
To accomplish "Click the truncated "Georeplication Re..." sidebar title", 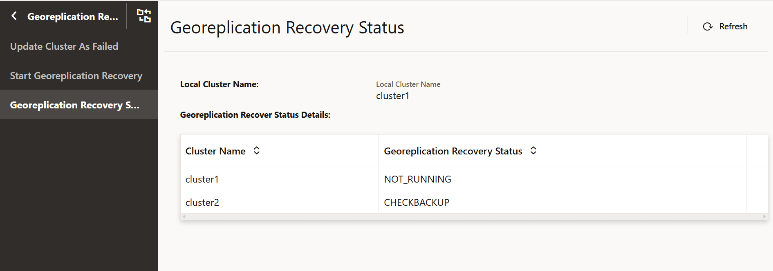I will (73, 17).
